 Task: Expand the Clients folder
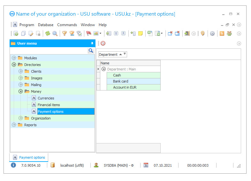tap(20, 71)
